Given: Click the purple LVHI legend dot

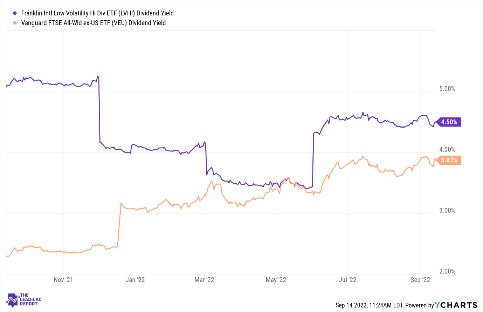Looking at the screenshot, I should [x=15, y=13].
